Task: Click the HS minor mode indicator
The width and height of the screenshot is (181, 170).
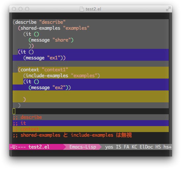Action: [158, 147]
